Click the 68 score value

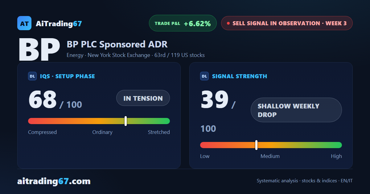[43, 100]
